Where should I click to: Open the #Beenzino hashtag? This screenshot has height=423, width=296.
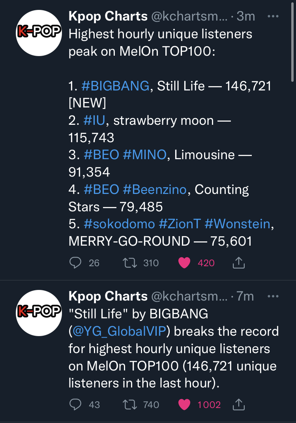coord(154,189)
